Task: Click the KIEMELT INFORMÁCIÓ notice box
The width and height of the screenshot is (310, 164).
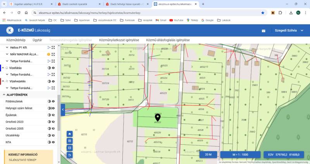Action: 29,157
